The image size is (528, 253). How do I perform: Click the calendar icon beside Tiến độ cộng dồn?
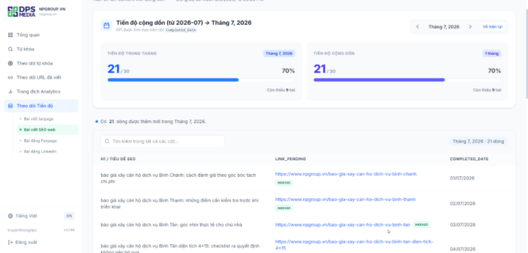coord(107,25)
